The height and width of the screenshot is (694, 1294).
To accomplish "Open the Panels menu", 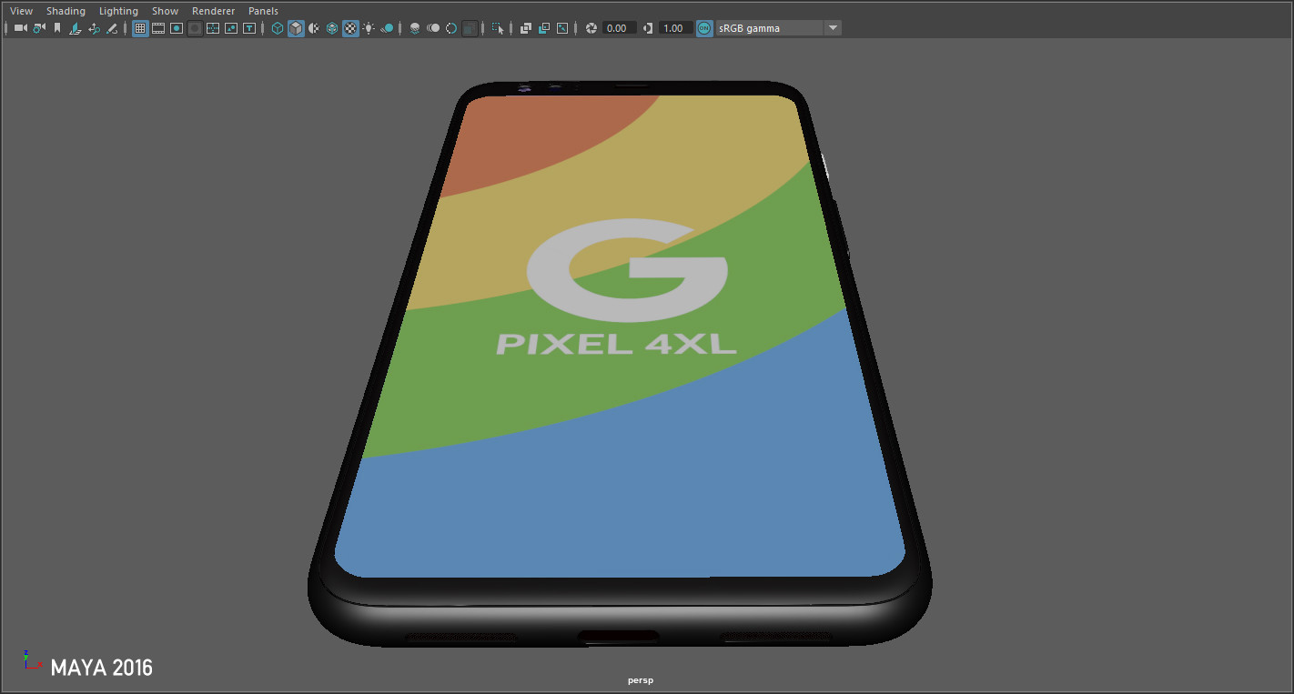I will point(263,10).
